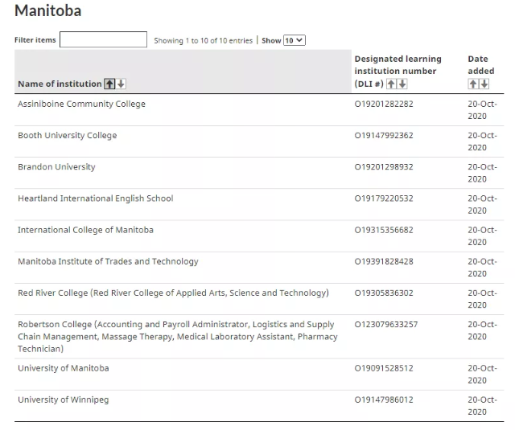Click Booth University College entry
515x430 pixels.
67,136
